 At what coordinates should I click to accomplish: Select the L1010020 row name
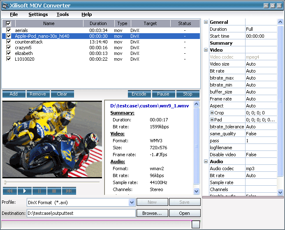[25, 59]
